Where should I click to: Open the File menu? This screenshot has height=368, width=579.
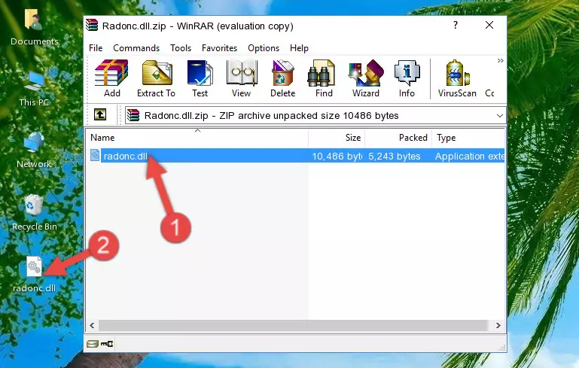pos(96,48)
